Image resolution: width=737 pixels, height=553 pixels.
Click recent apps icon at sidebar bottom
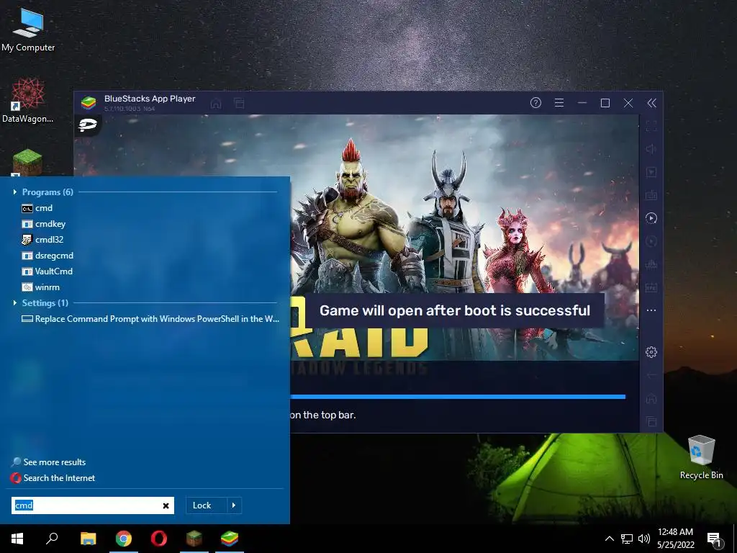click(651, 421)
